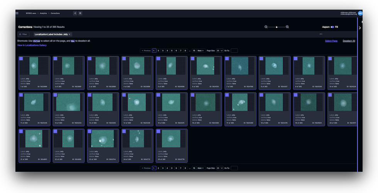The image size is (378, 193).
Task: Click the top Go To page input
Action: tap(234, 51)
